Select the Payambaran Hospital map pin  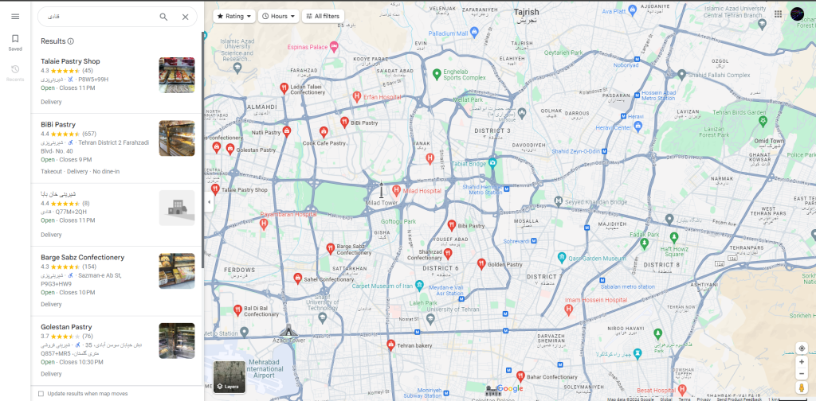(263, 224)
